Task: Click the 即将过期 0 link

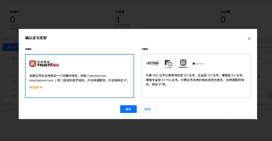Action: (x=123, y=25)
